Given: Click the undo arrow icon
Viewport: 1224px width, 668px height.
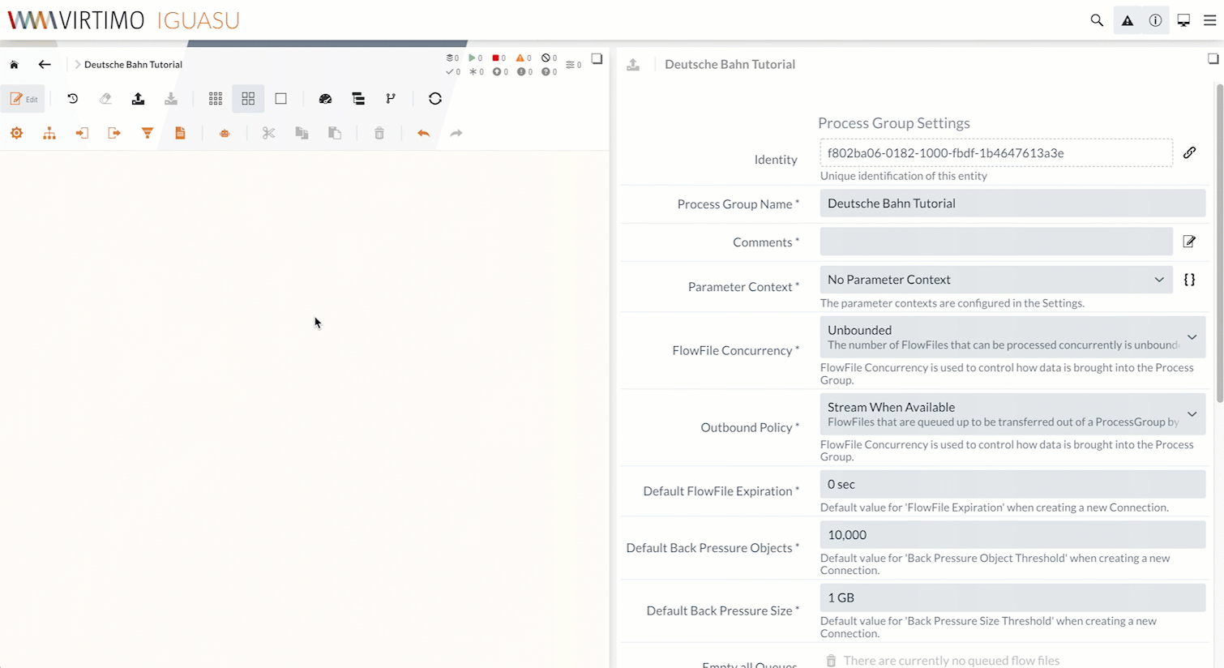Looking at the screenshot, I should tap(422, 133).
